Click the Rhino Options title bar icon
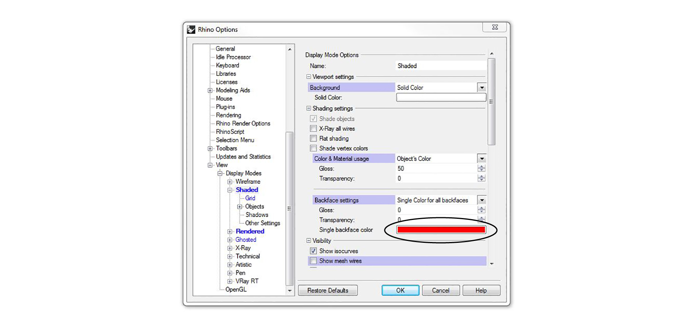 pos(191,30)
